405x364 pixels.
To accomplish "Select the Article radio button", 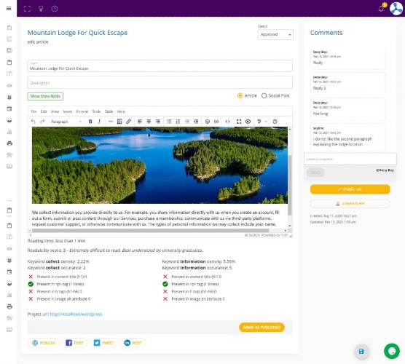I will click(240, 96).
